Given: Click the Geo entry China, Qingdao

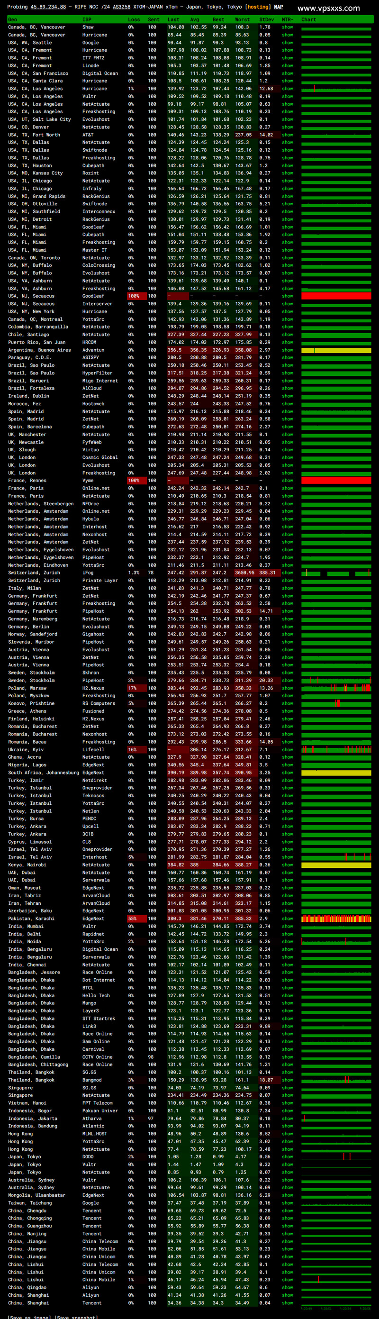Looking at the screenshot, I should coord(27,1287).
